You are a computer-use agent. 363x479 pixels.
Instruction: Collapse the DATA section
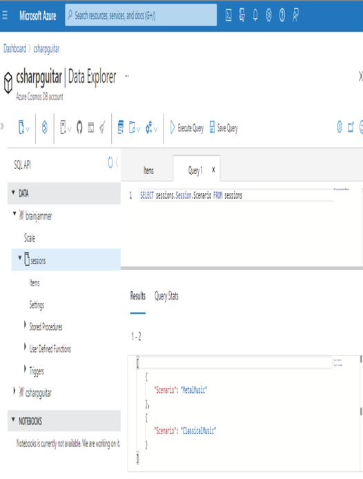13,192
